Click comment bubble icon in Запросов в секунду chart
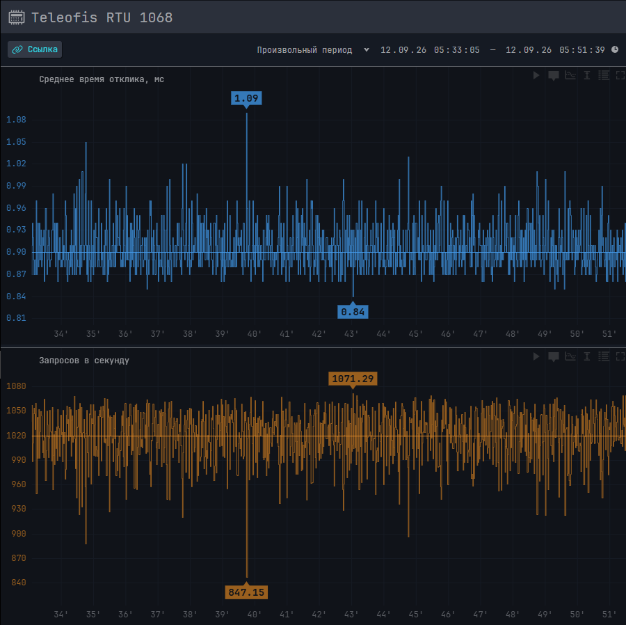Image resolution: width=626 pixels, height=625 pixels. (x=554, y=356)
